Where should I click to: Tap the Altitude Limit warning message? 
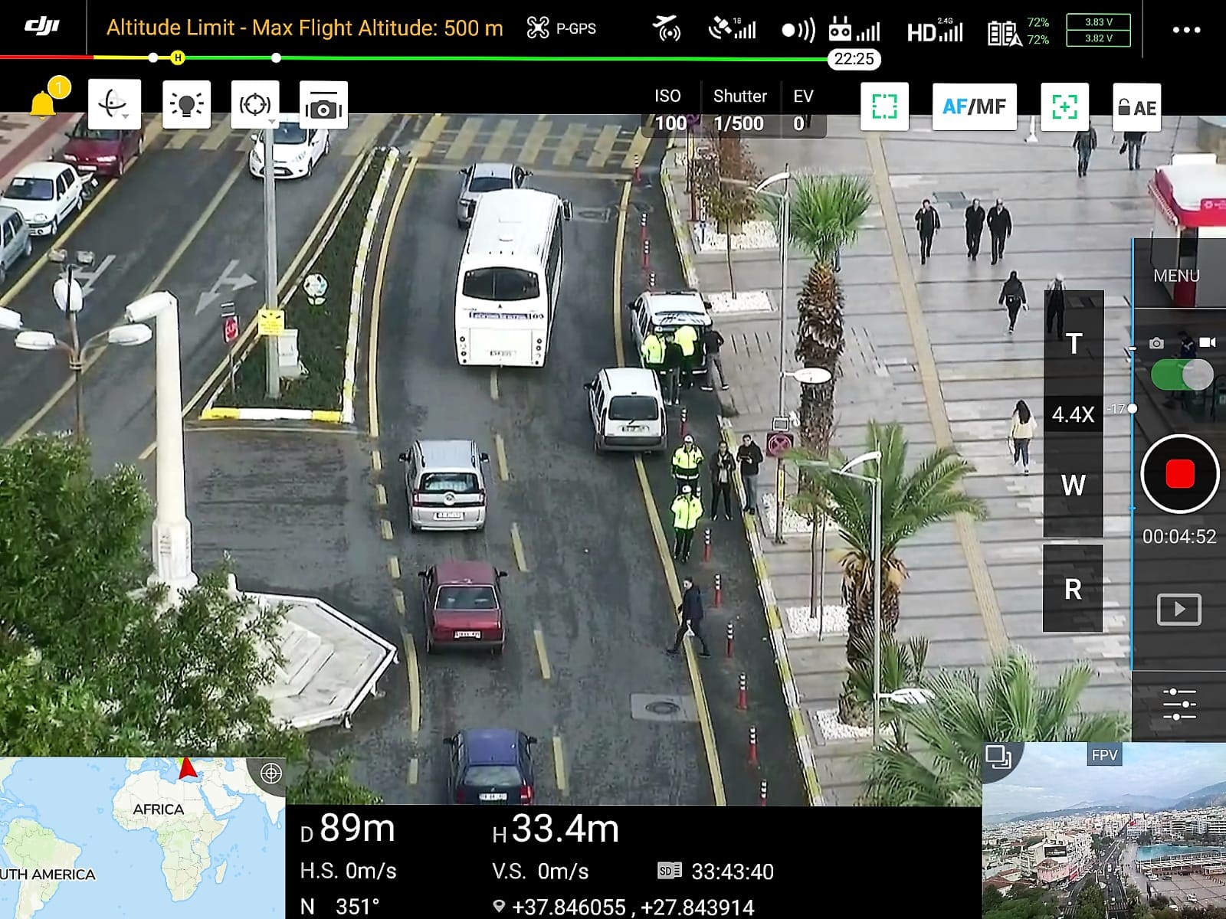(305, 28)
